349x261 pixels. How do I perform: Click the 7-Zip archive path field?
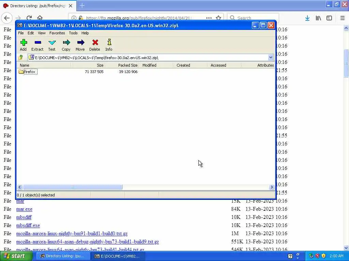coord(148,58)
